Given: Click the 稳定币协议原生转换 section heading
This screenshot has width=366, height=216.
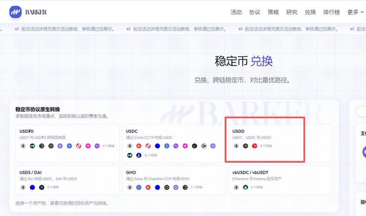Looking at the screenshot, I should (38, 109).
